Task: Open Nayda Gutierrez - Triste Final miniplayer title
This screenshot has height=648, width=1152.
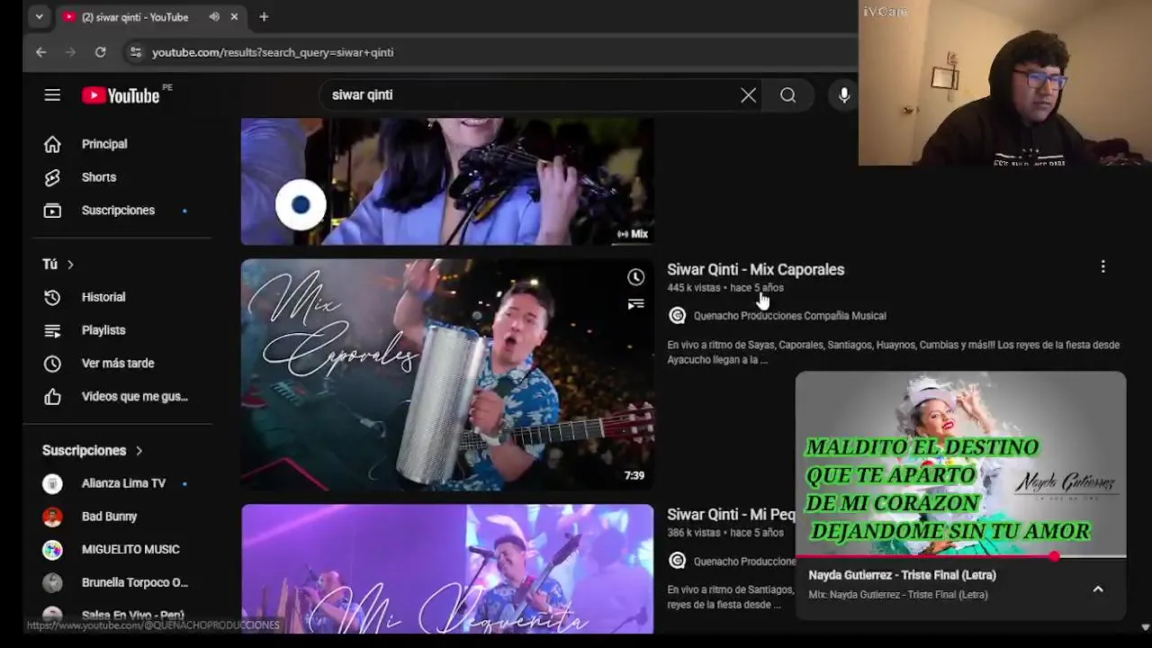Action: click(902, 575)
